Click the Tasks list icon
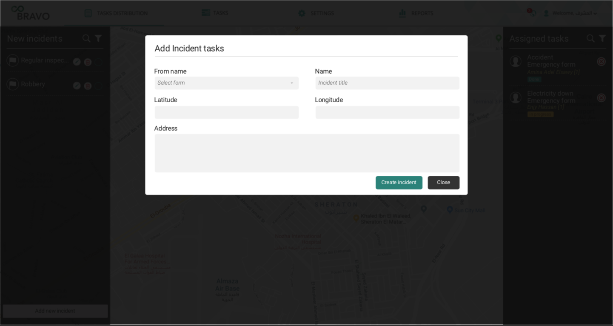This screenshot has height=326, width=613. point(206,13)
